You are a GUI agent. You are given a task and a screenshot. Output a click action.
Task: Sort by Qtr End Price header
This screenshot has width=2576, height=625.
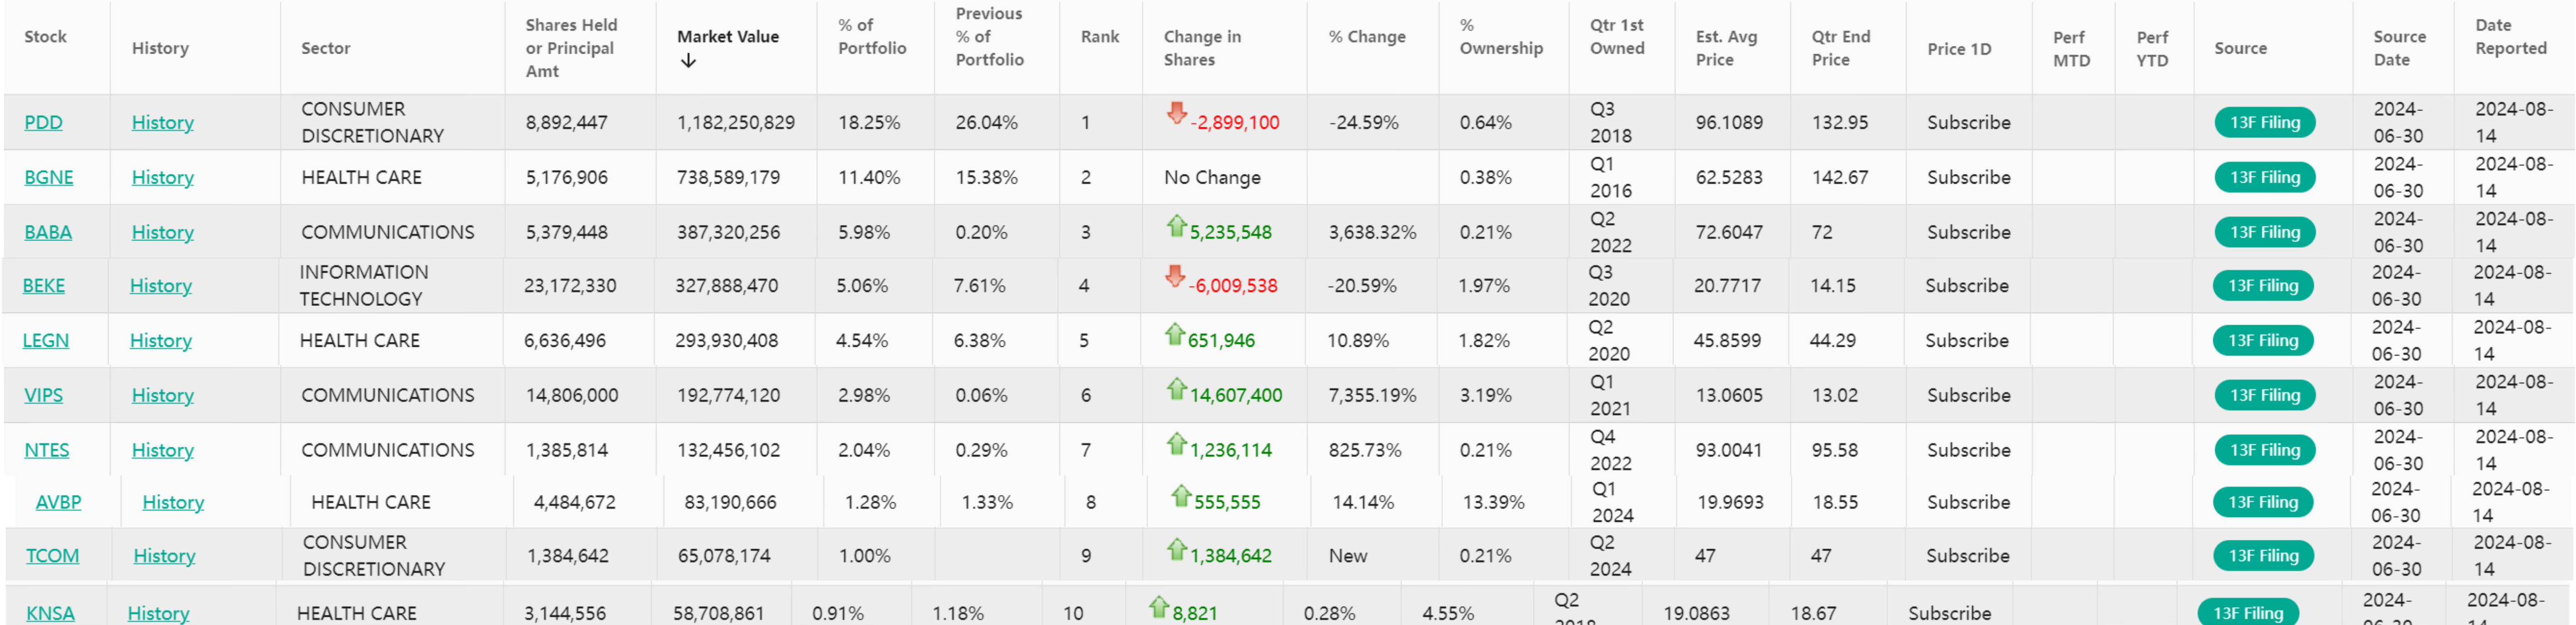click(1841, 48)
